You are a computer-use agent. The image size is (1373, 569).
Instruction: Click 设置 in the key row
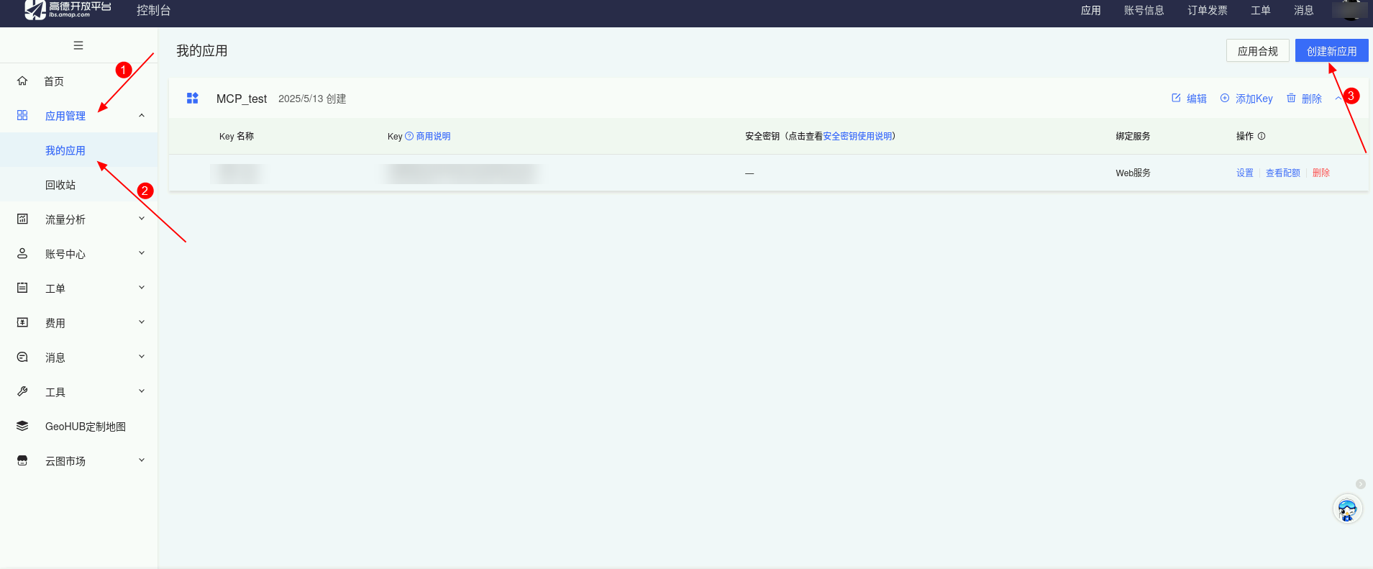pos(1244,173)
